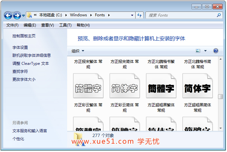
Task: Open 调整 ClearType 文本
Action: [31, 64]
